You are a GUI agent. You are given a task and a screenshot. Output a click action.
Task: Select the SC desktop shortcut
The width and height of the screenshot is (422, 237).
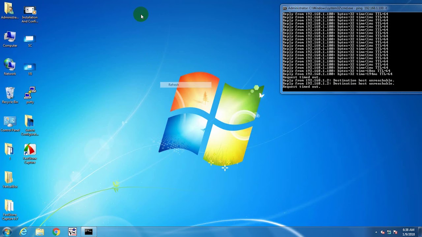tap(30, 41)
